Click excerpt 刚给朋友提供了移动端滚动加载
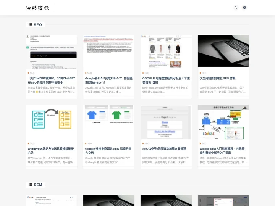Screen dimensions: 275x206 165,160
